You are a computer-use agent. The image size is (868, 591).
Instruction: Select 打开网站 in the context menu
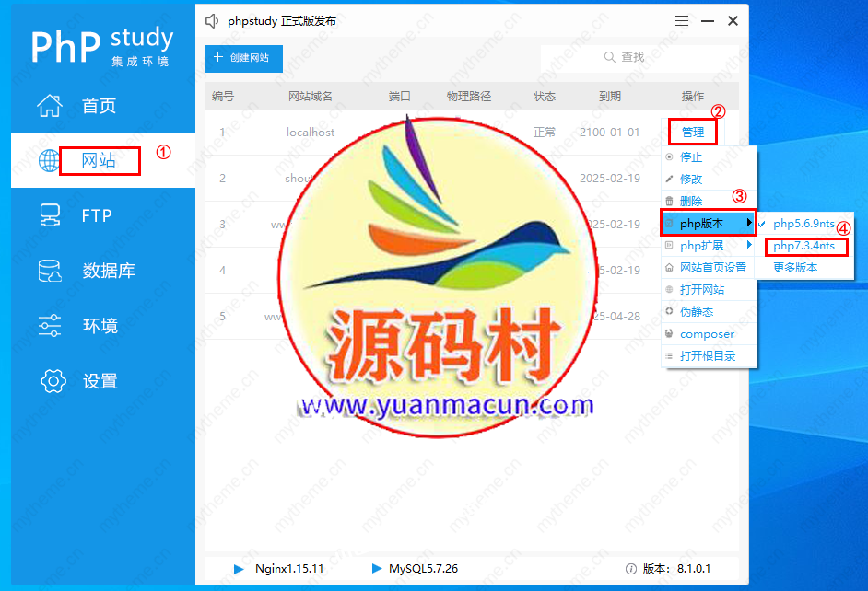[x=700, y=289]
